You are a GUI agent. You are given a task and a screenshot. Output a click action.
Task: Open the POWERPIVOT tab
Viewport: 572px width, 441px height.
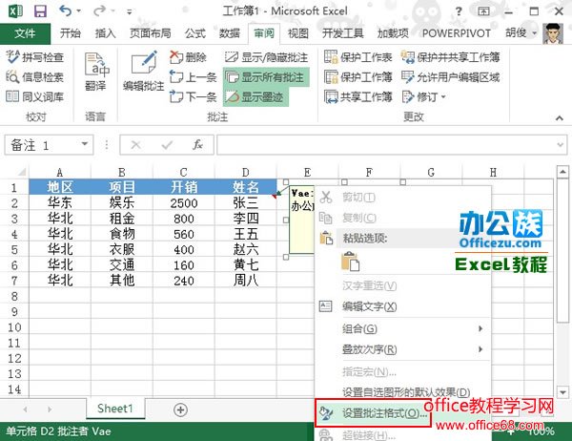(x=456, y=33)
